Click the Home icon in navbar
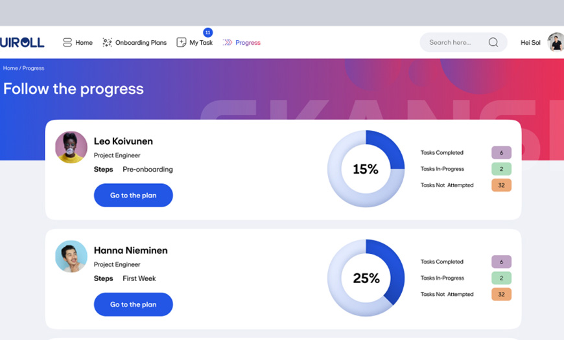The image size is (564, 340). [67, 43]
